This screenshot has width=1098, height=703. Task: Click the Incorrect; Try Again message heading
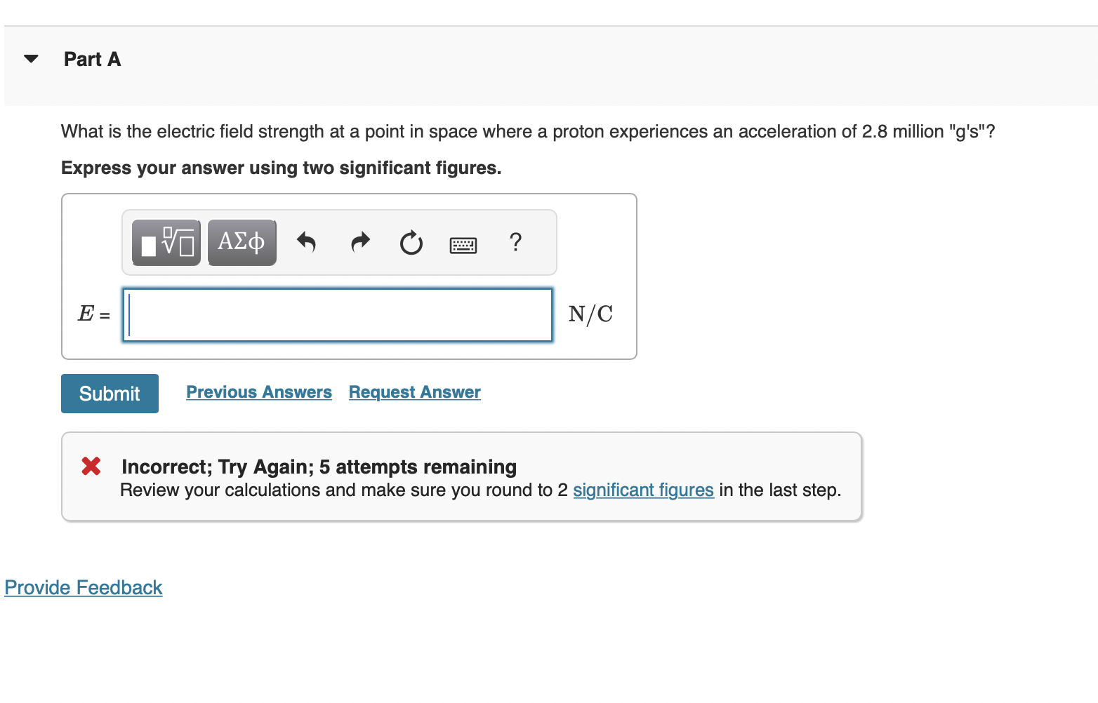[x=319, y=467]
